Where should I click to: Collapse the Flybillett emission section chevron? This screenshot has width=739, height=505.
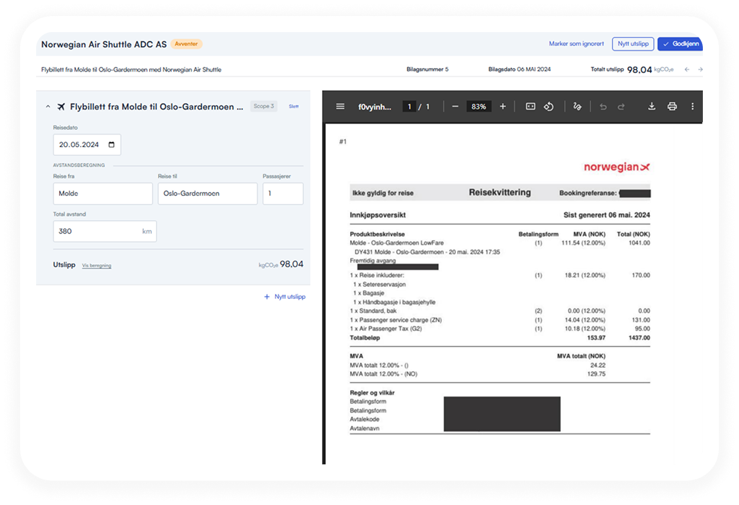tap(48, 107)
